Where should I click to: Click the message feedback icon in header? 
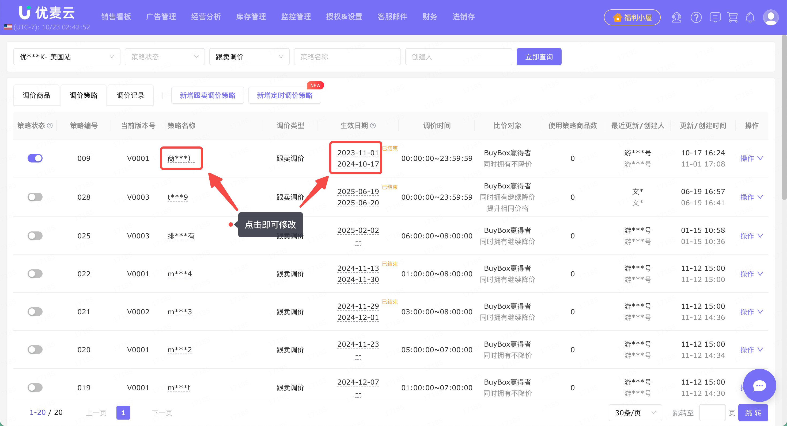(715, 17)
